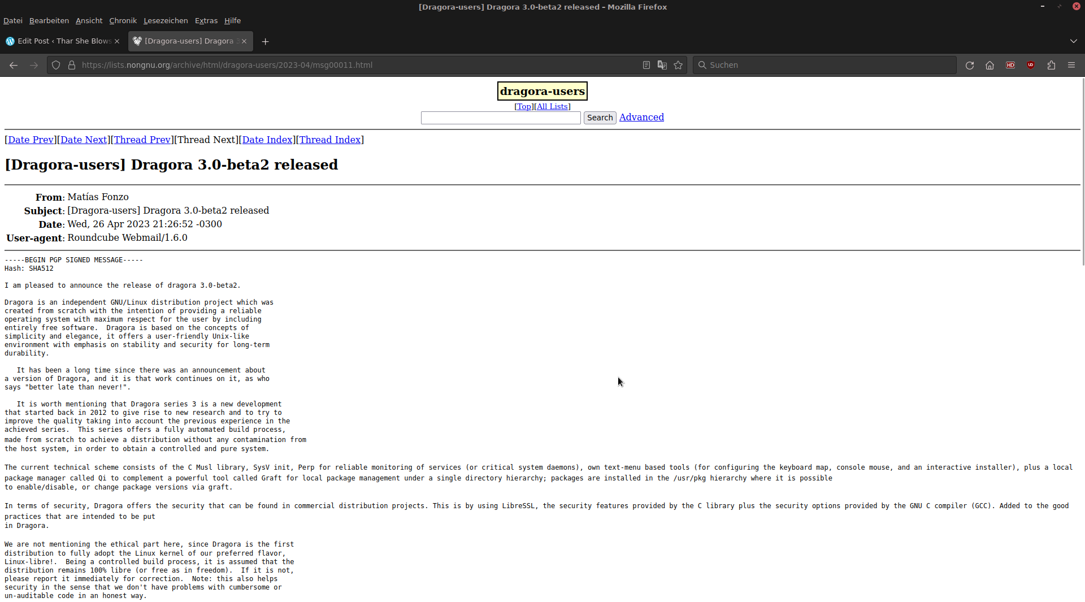Click the red HD extension icon

pyautogui.click(x=1010, y=65)
